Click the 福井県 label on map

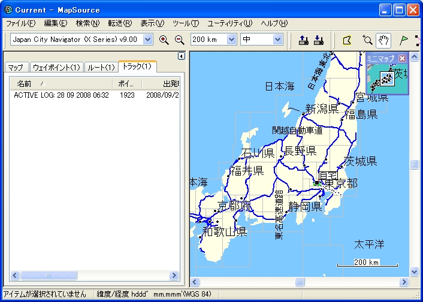[x=247, y=171]
